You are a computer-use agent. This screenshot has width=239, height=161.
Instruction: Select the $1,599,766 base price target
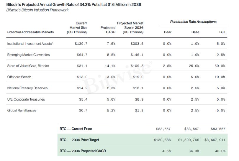[189, 140]
